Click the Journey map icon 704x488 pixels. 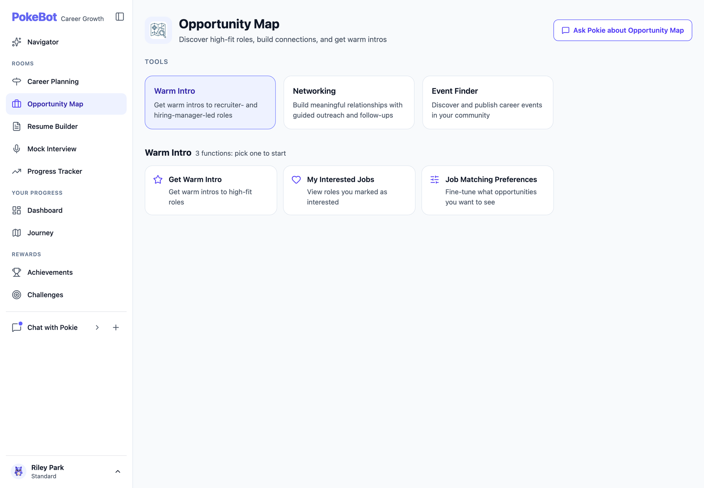pos(17,233)
